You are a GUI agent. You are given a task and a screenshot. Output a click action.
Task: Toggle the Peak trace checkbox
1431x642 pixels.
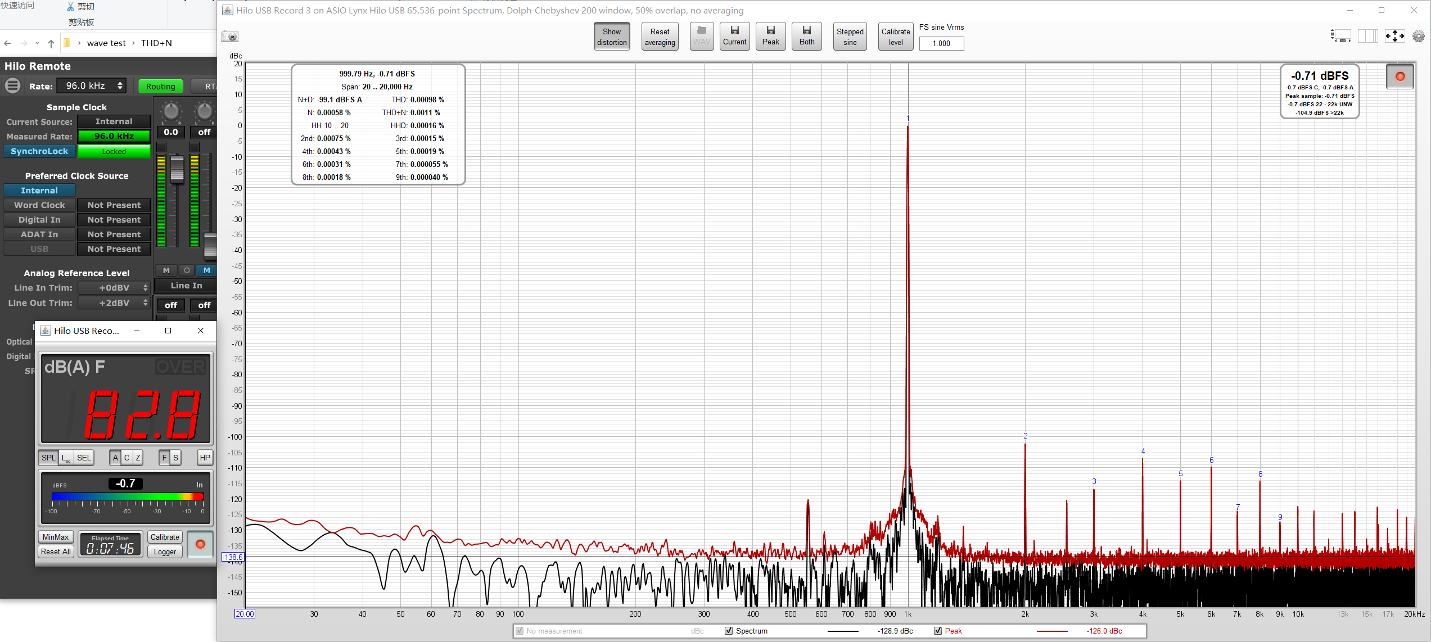point(938,631)
